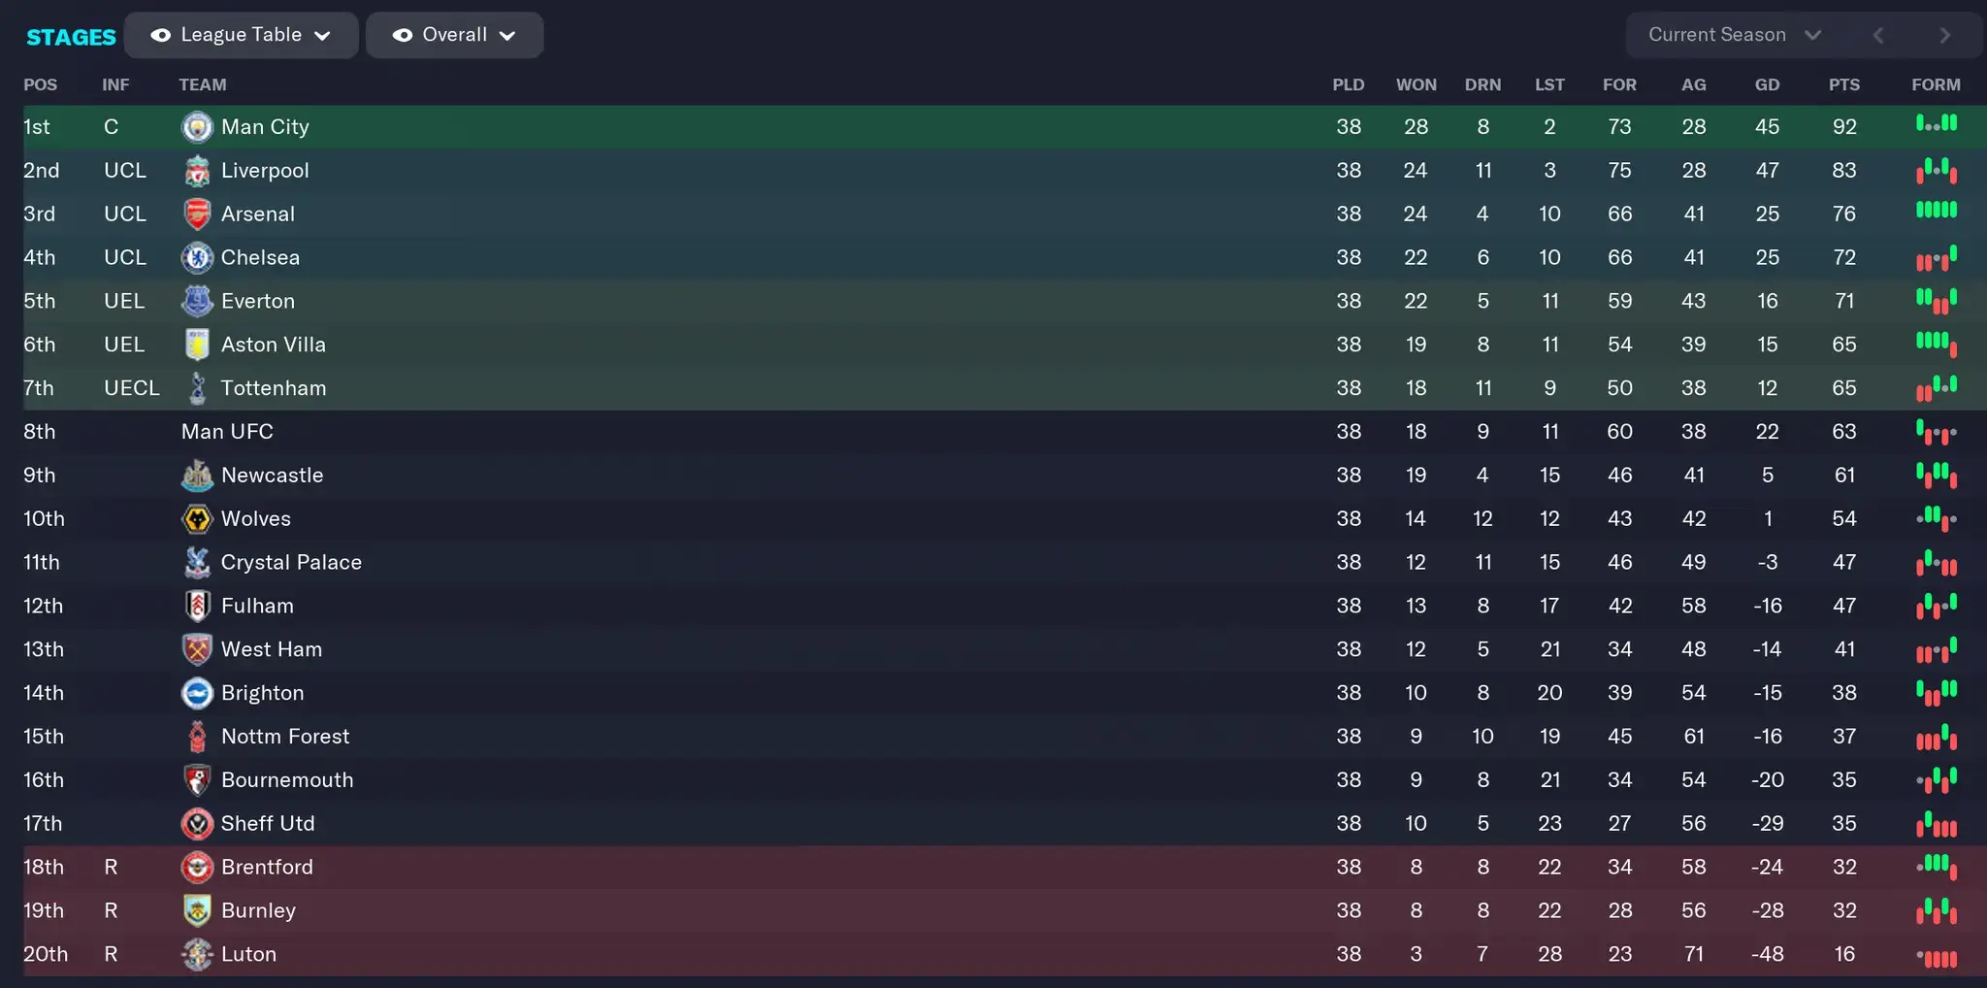Click the Brighton club badge icon
The height and width of the screenshot is (988, 1987).
[x=197, y=693]
